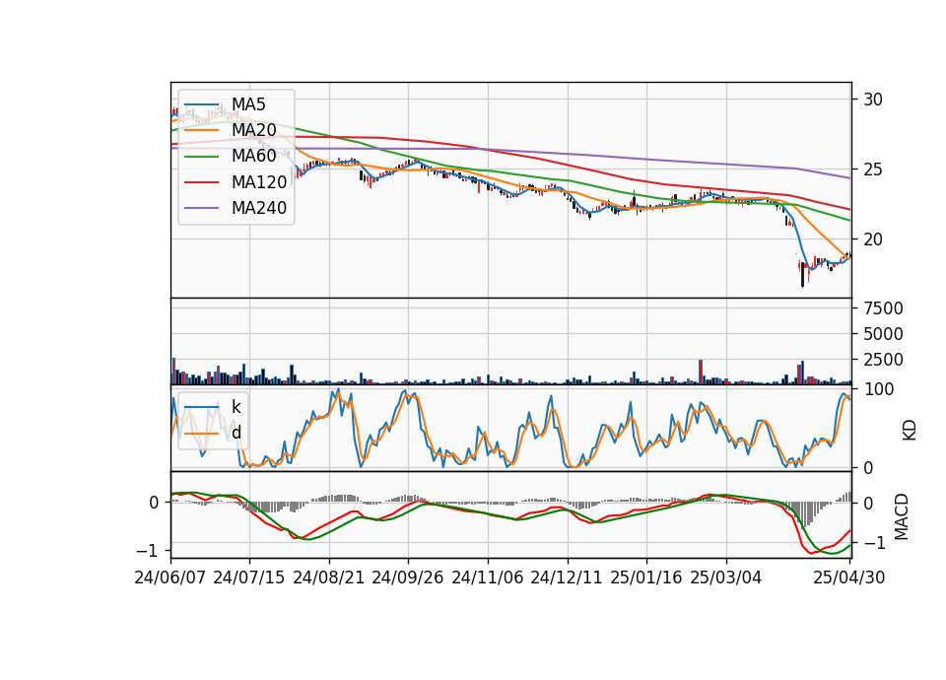Screen dimensions: 946x680
Task: Click the MA240 legend label
Action: click(x=259, y=208)
